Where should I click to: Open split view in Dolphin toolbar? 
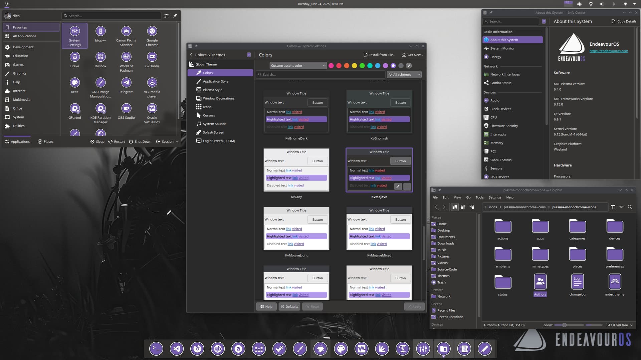613,207
